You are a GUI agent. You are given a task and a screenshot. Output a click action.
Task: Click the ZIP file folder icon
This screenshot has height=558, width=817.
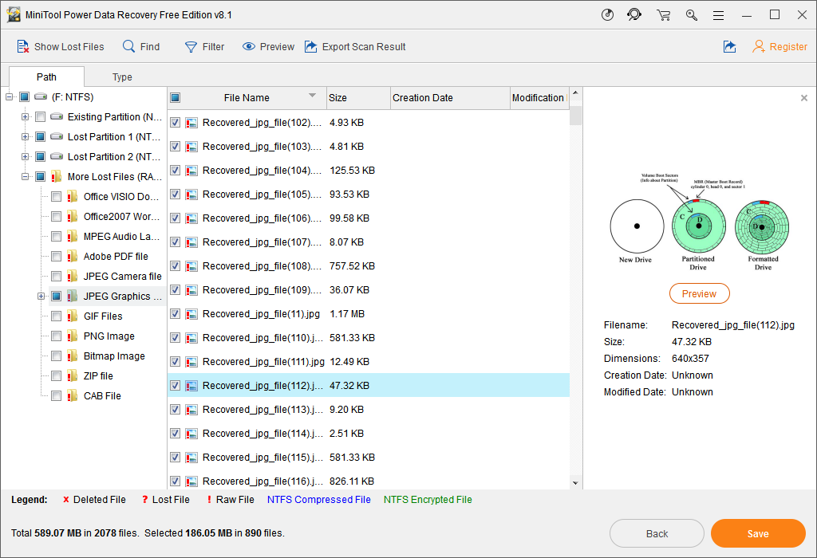[73, 375]
